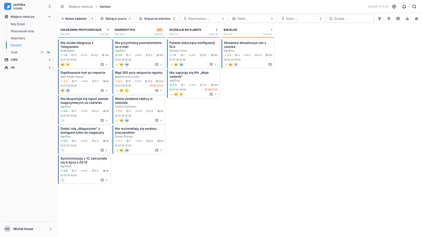Click Kanban breadcrumb text
The image size is (422, 237).
tap(105, 7)
